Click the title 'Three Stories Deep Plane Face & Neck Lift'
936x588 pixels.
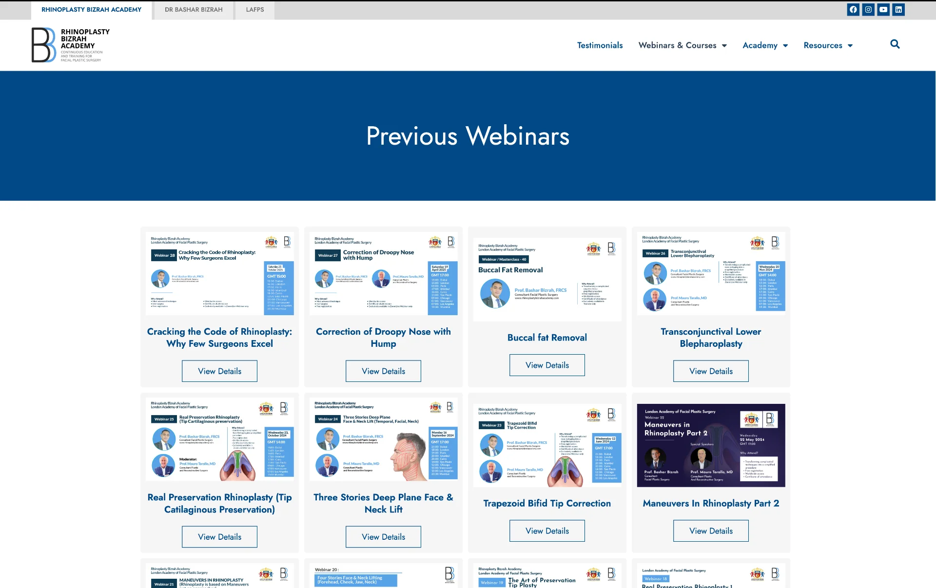point(383,503)
